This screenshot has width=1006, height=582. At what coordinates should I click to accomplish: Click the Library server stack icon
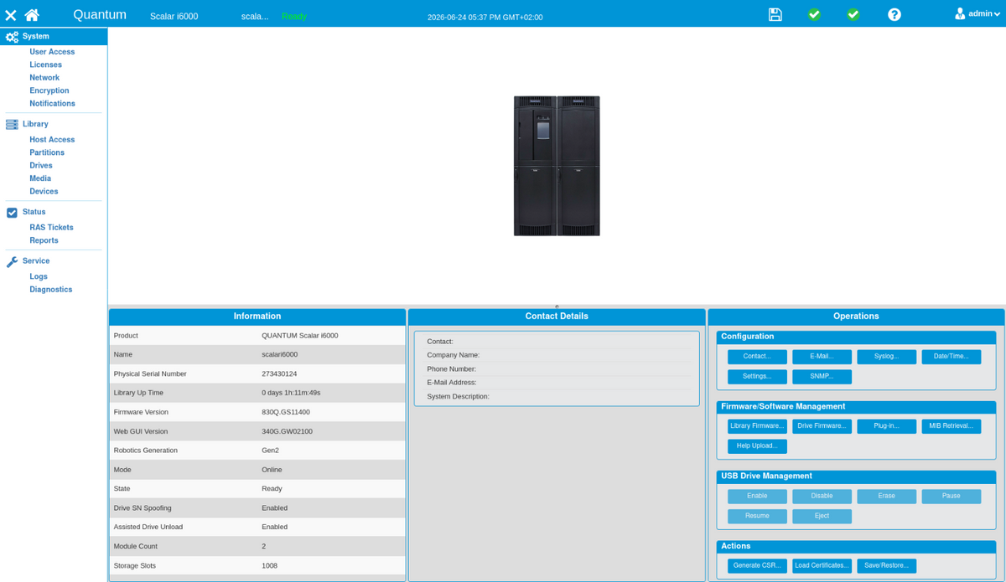12,124
